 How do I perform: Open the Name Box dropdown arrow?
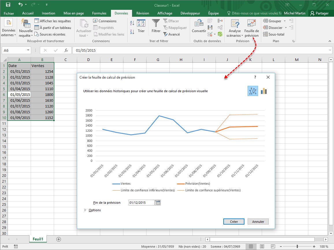[28, 50]
